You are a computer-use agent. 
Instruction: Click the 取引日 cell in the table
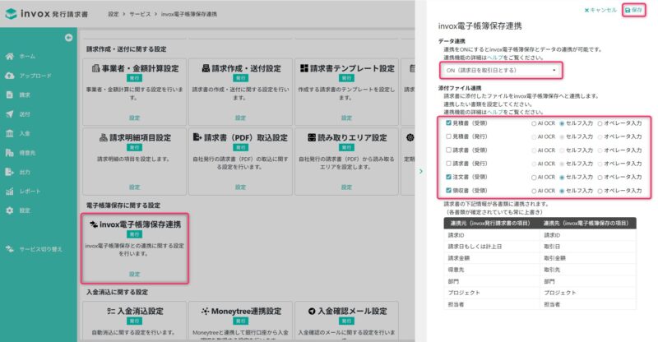[588, 247]
